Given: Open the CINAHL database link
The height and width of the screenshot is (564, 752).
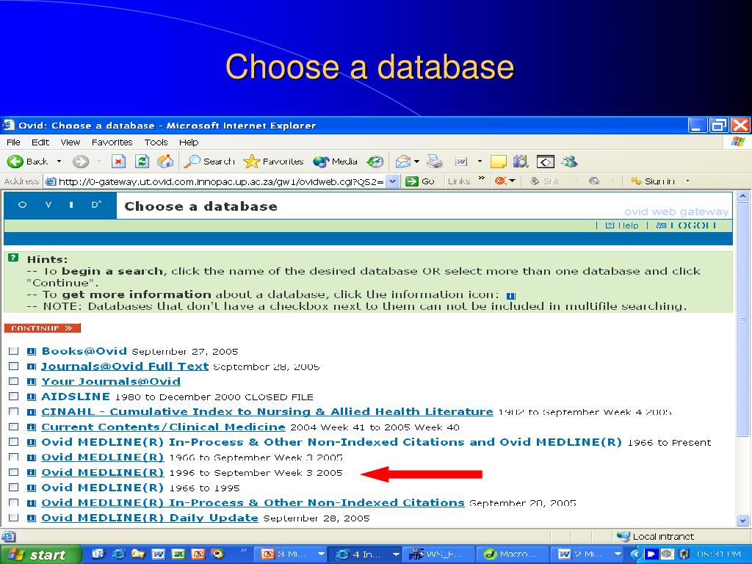Looking at the screenshot, I should 267,411.
